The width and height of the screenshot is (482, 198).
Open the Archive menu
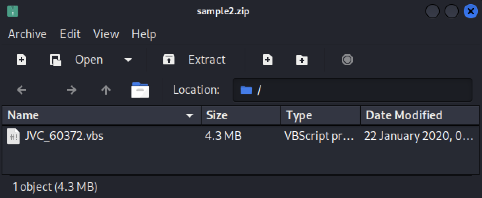(x=27, y=34)
